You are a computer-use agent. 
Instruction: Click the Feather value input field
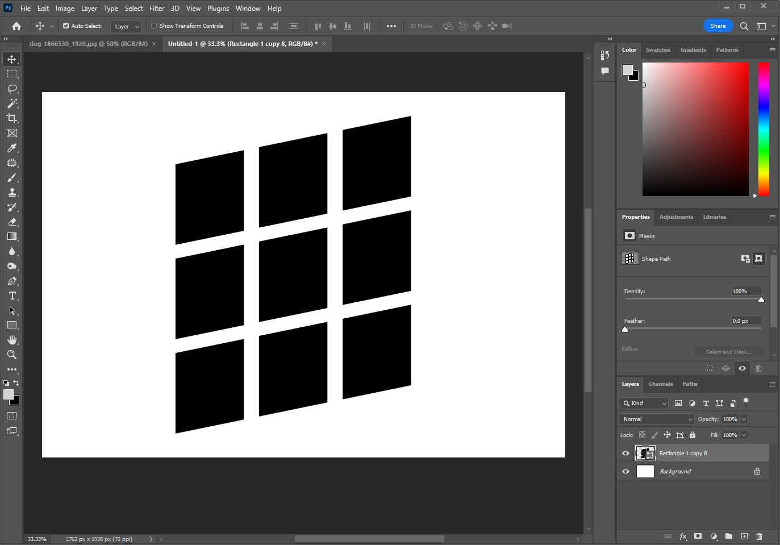[746, 321]
